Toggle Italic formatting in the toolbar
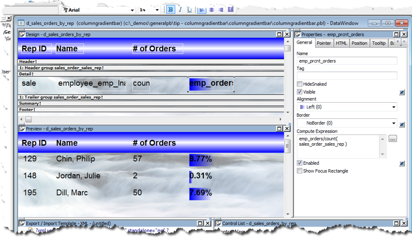Viewport: 412px width, 238px height. [x=180, y=10]
